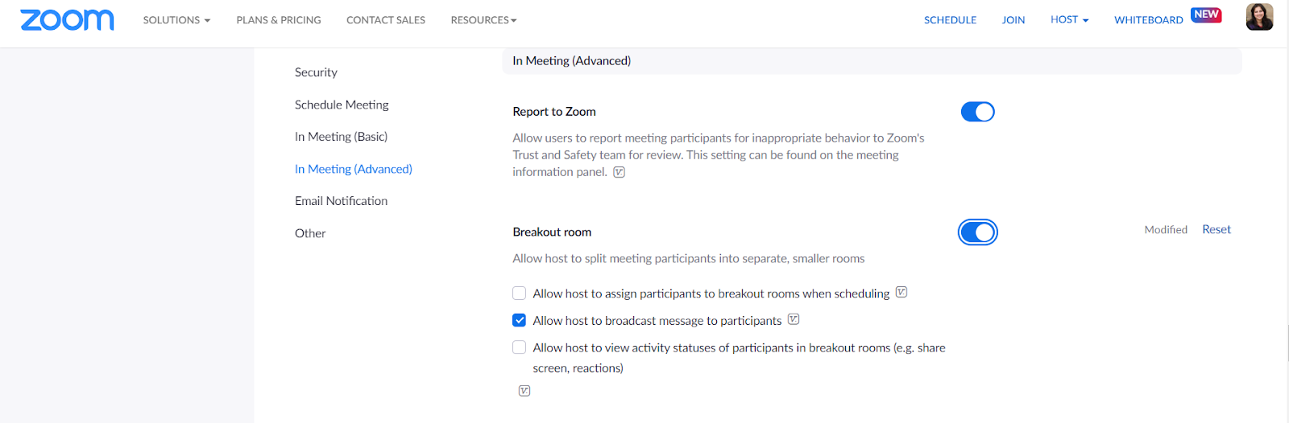Click info icon beside assign participants option
Image resolution: width=1289 pixels, height=423 pixels.
[901, 293]
